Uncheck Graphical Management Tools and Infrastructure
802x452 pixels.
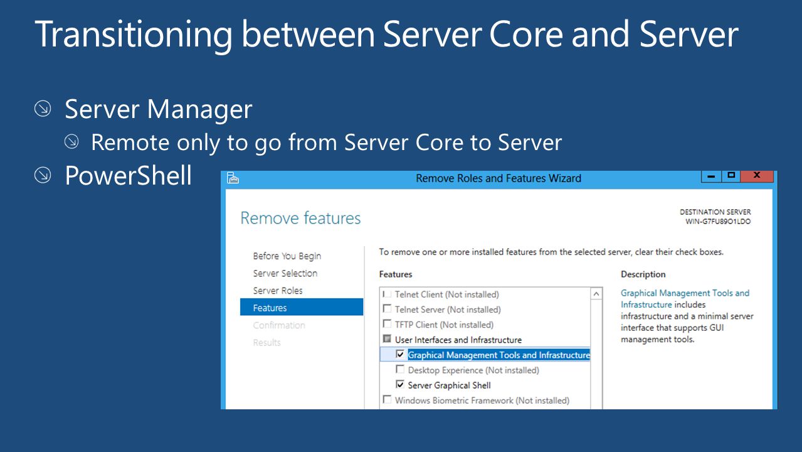point(400,354)
